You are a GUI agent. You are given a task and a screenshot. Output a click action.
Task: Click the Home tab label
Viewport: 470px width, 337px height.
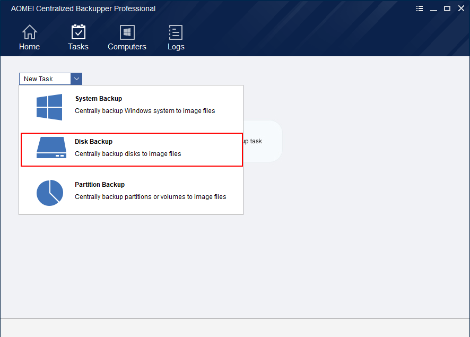[29, 47]
